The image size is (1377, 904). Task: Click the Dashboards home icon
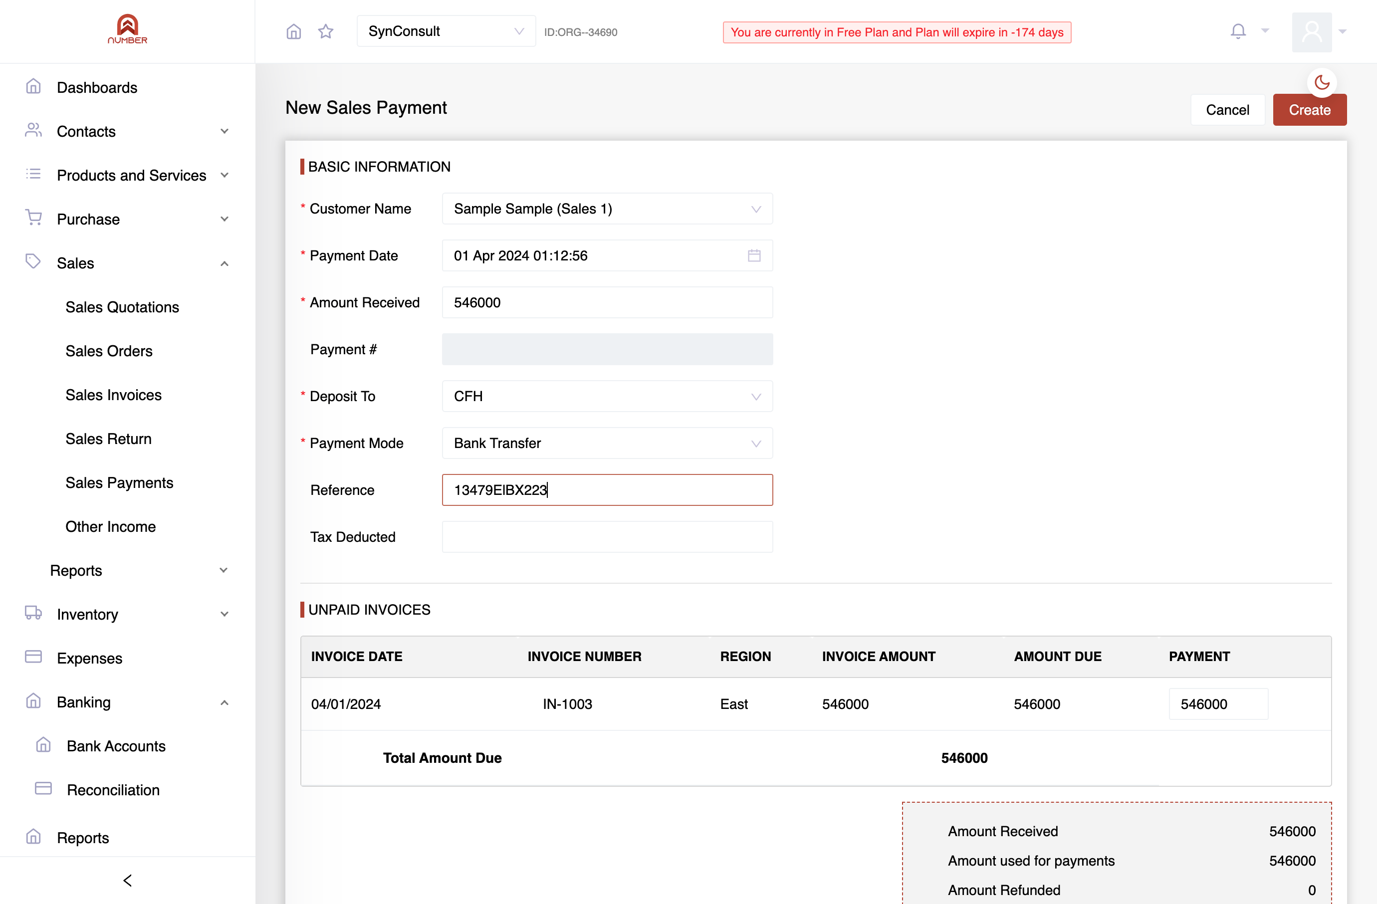[33, 87]
